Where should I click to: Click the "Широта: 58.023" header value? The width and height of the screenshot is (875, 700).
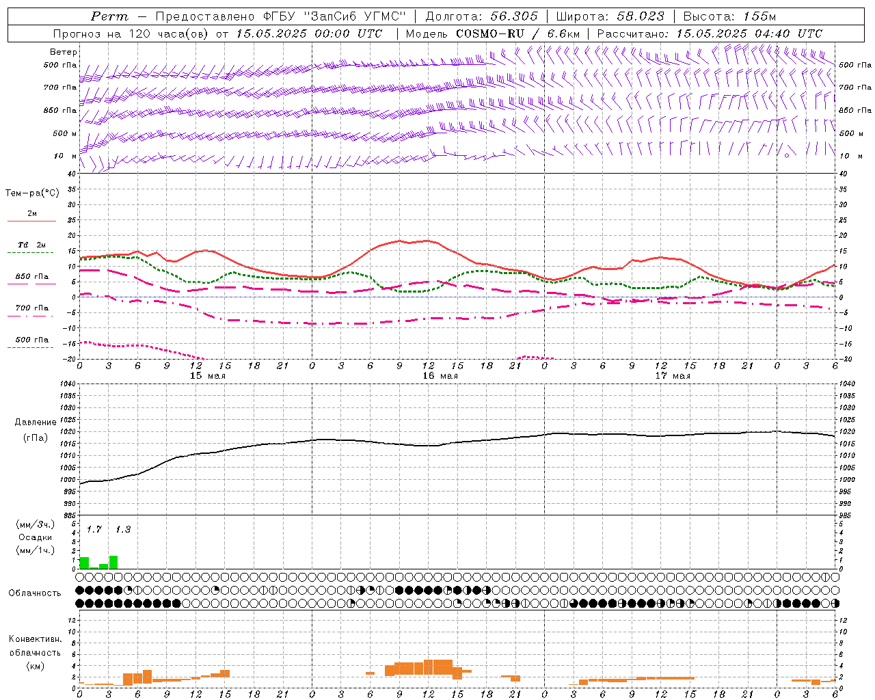click(x=610, y=16)
